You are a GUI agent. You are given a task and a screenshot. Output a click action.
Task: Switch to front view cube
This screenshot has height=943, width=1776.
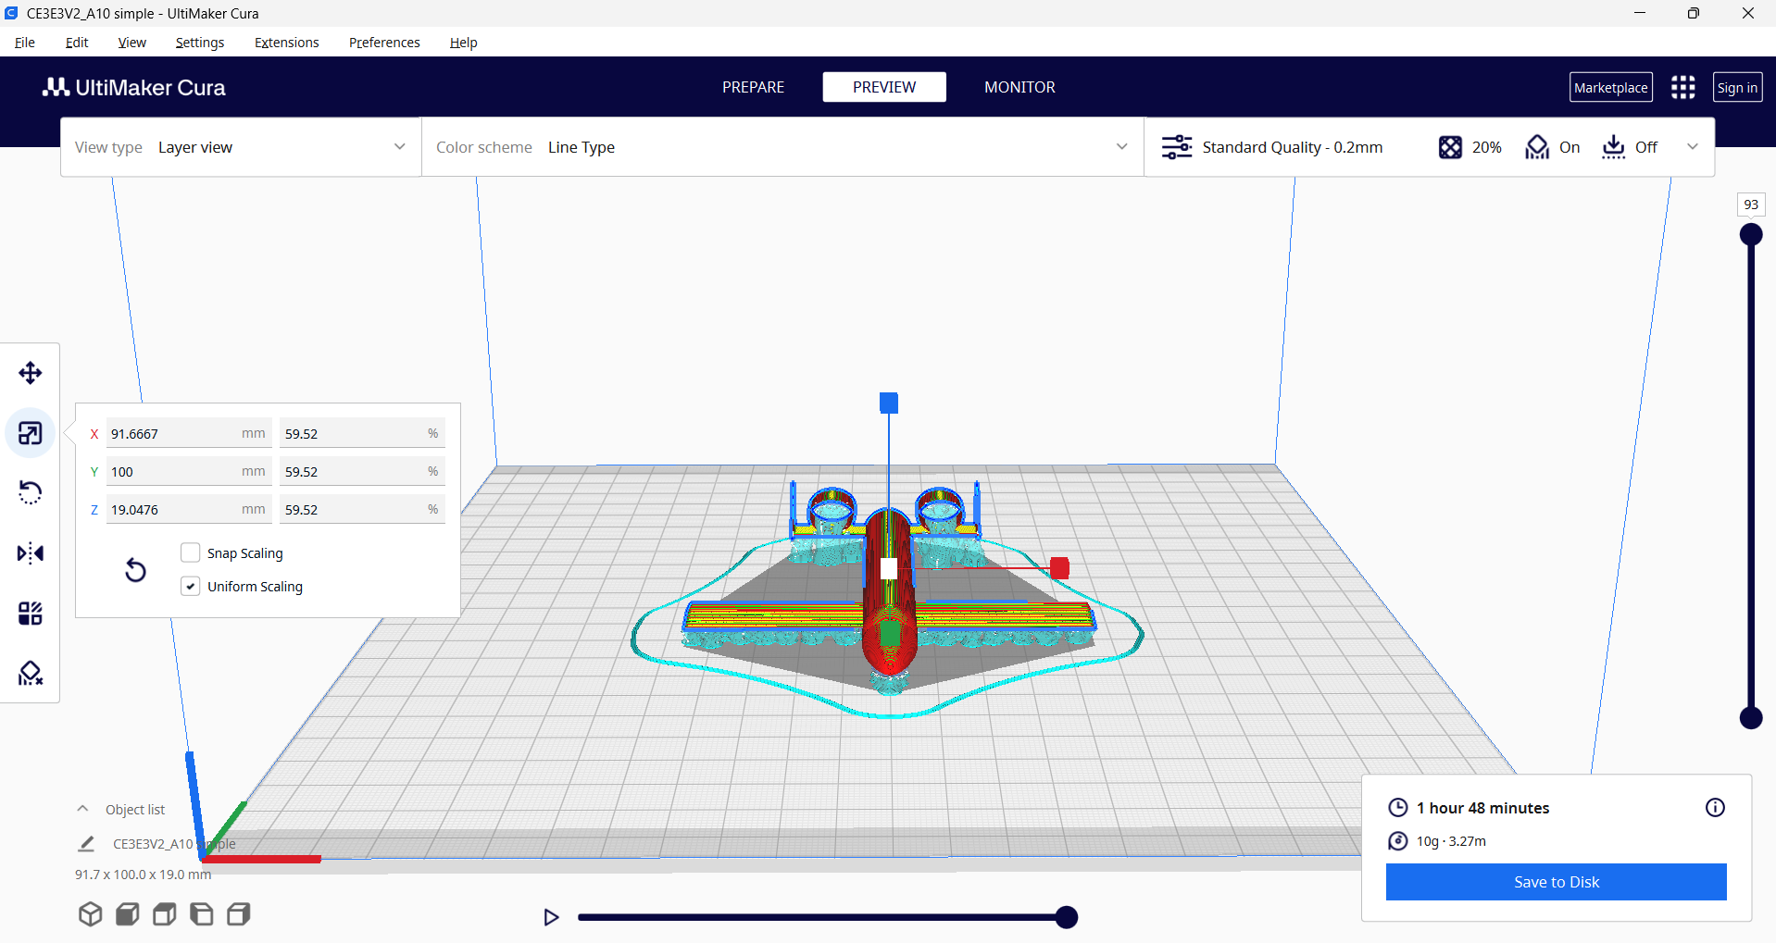(x=128, y=914)
